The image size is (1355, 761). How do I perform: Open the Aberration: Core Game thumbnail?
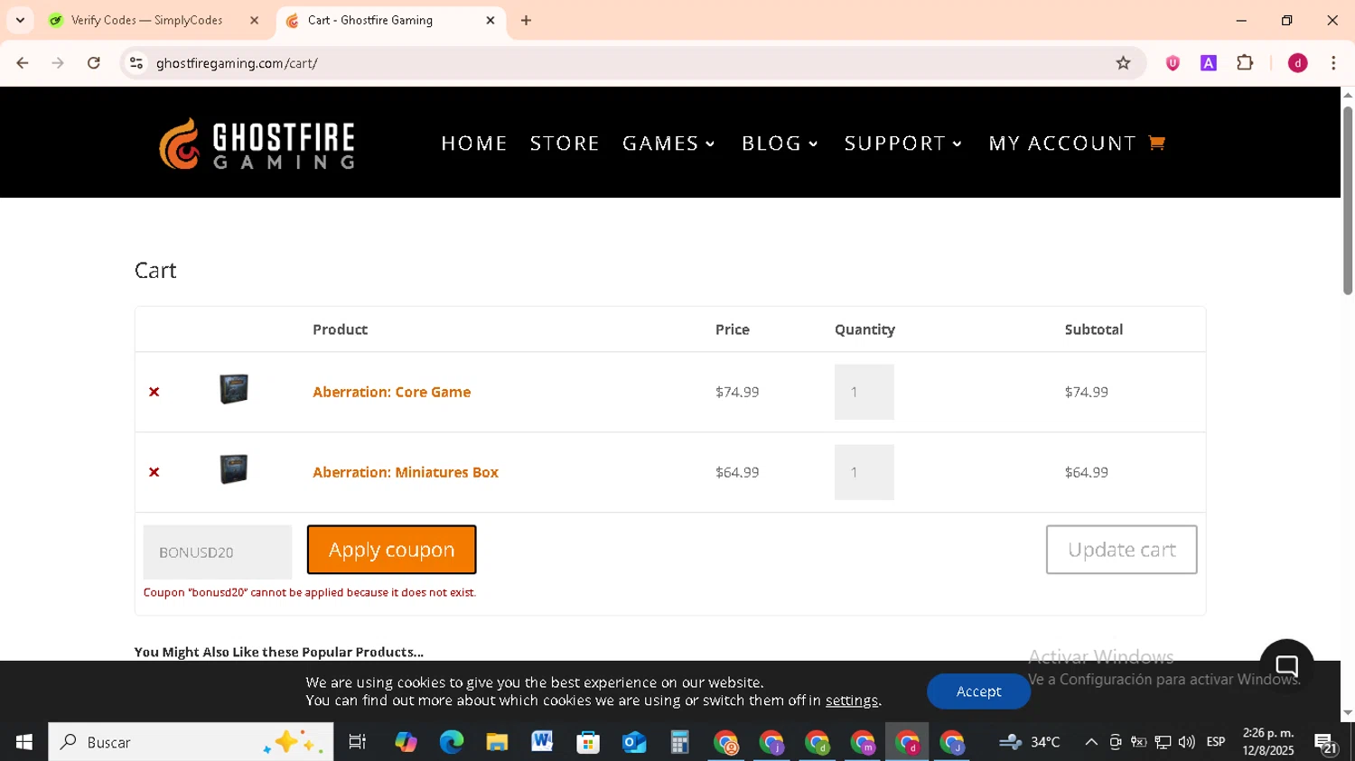pos(234,389)
